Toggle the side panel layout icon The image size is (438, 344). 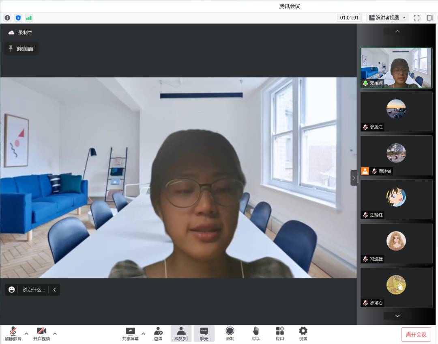pyautogui.click(x=429, y=18)
